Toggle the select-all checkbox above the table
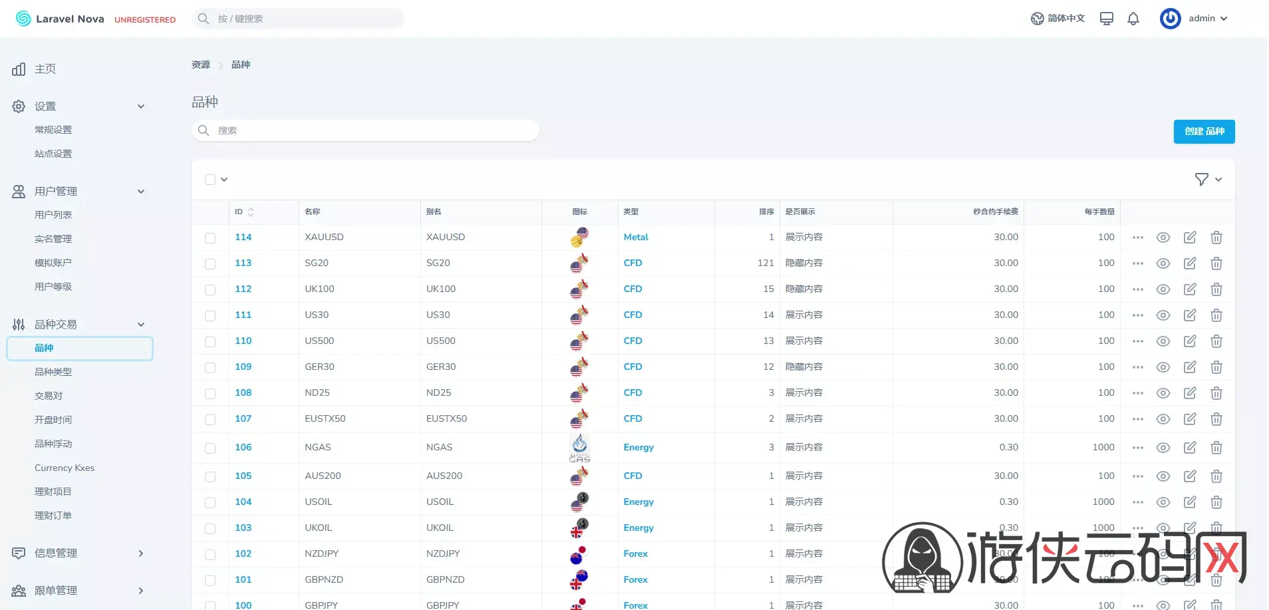This screenshot has width=1269, height=610. pyautogui.click(x=210, y=180)
